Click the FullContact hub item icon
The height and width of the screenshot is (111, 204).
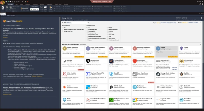click(135, 87)
